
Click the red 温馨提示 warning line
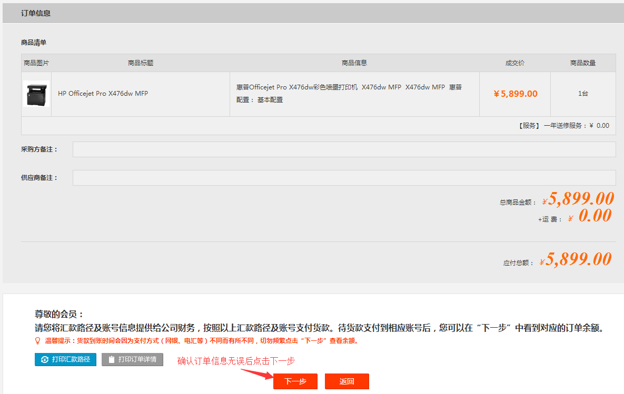[x=201, y=341]
